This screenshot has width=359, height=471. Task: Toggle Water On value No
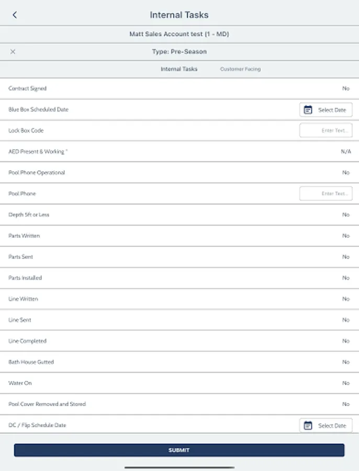click(x=345, y=383)
